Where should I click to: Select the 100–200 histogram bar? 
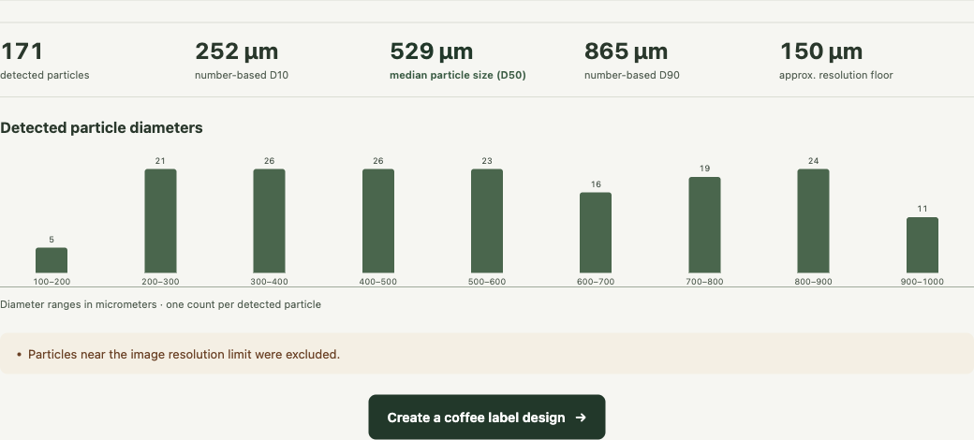click(x=52, y=260)
